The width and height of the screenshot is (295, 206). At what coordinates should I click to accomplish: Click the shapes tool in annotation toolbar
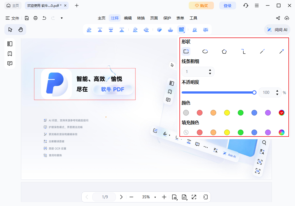coord(181,30)
